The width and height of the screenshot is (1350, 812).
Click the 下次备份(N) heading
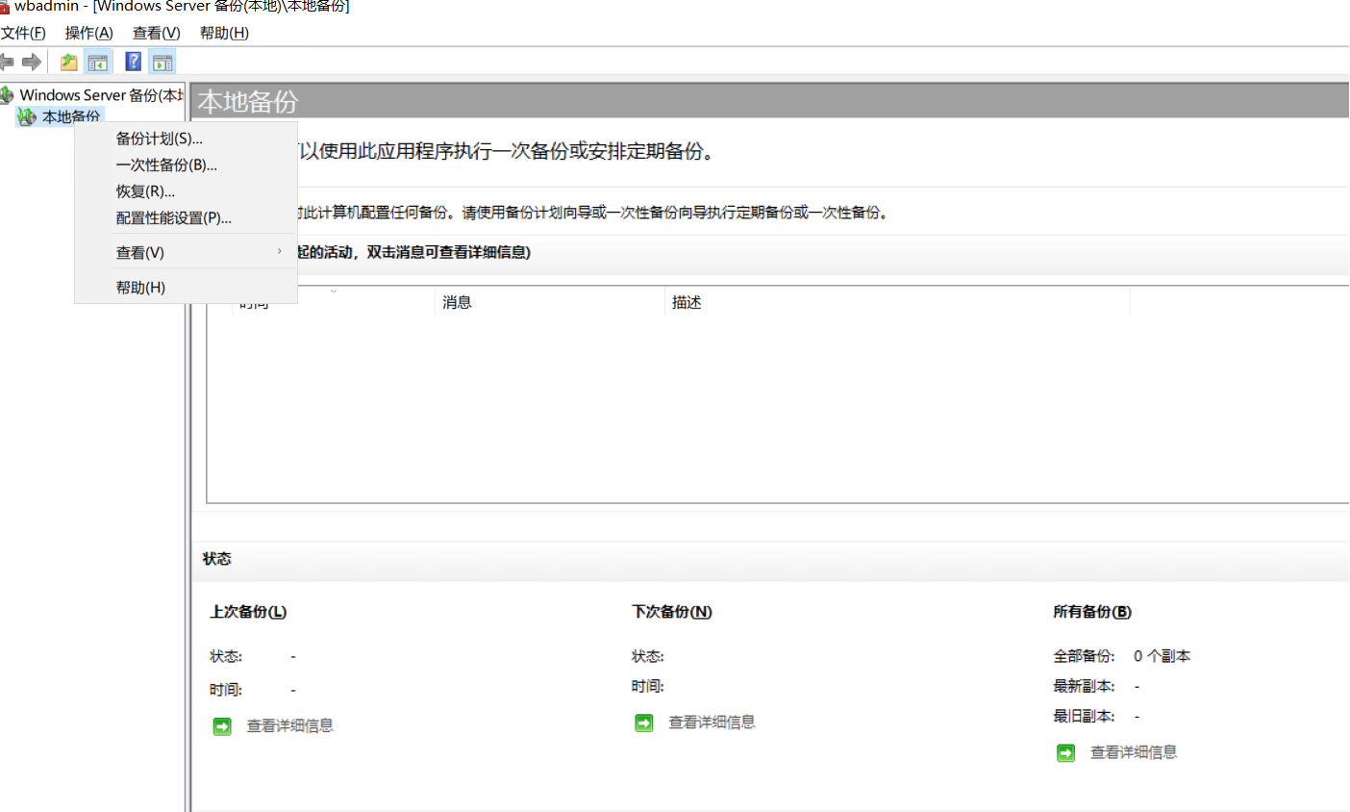click(672, 612)
